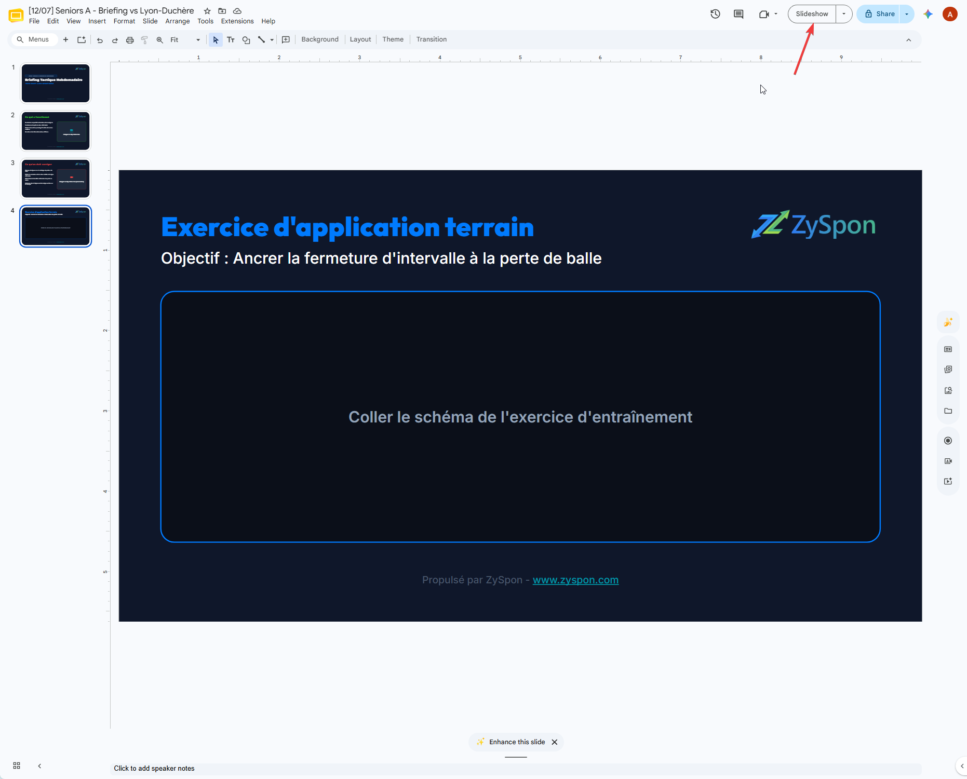Select the text box tool
The image size is (967, 779).
point(231,40)
